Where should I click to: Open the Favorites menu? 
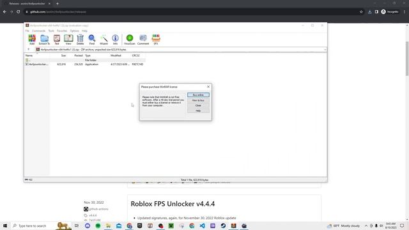62,31
